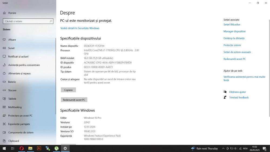Open Manager dispozitive link
Image resolution: width=270 pixels, height=152 pixels.
coord(234,31)
